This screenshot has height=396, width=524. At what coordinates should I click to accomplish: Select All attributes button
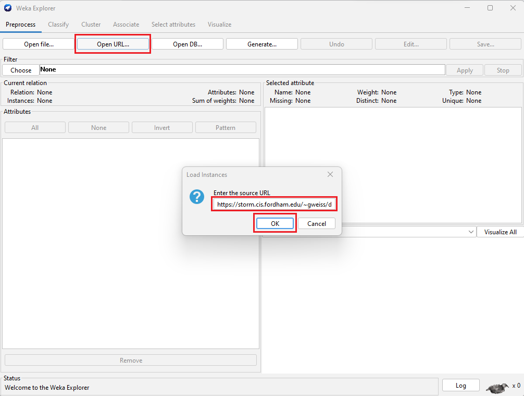[x=35, y=127]
